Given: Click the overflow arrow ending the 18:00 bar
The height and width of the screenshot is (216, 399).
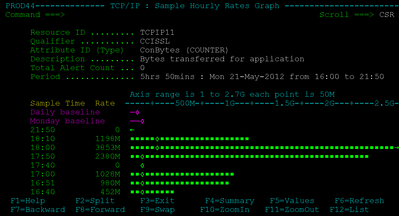Looking at the screenshot, I should (x=397, y=148).
